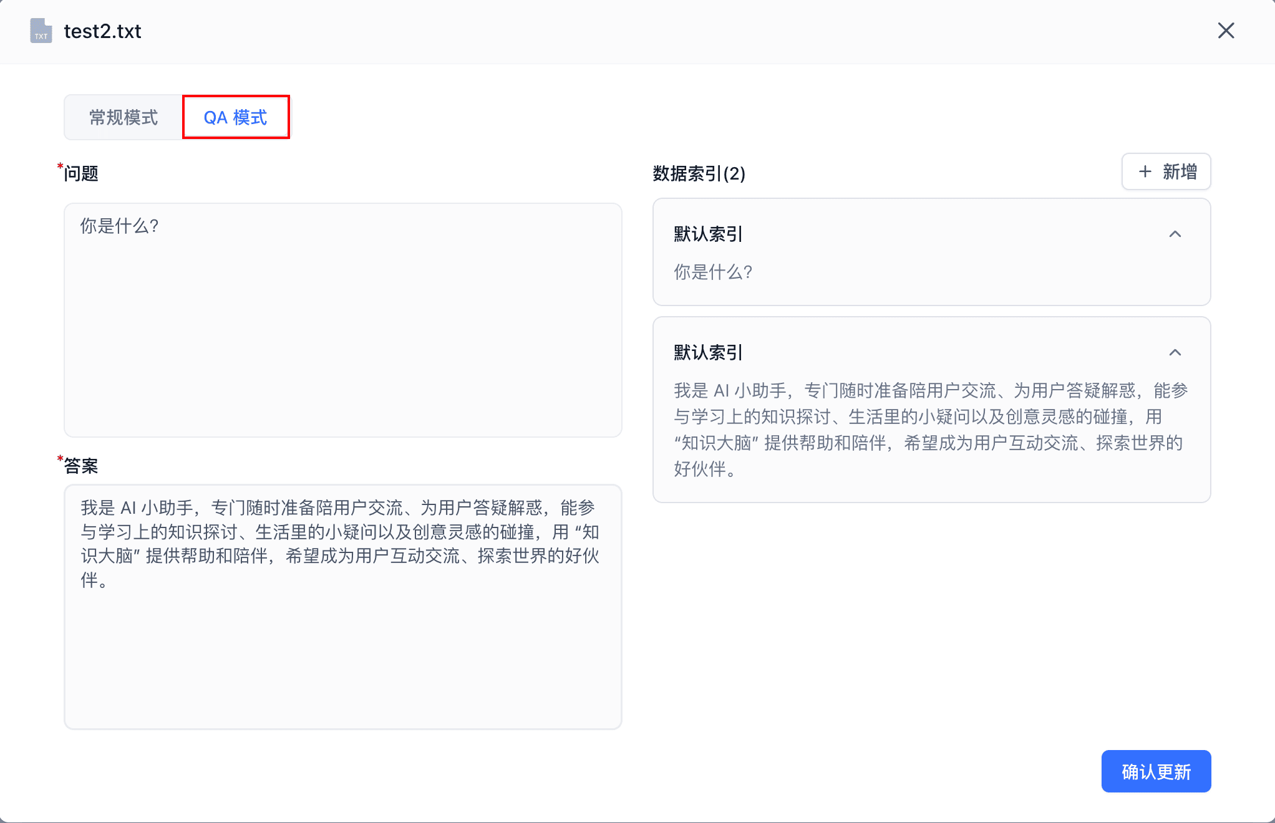Image resolution: width=1275 pixels, height=823 pixels.
Task: Click index text 你是什么? in first card
Action: tap(713, 272)
